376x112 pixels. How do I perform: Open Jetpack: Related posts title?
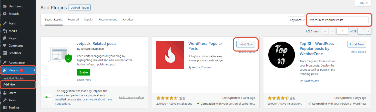click(97, 44)
